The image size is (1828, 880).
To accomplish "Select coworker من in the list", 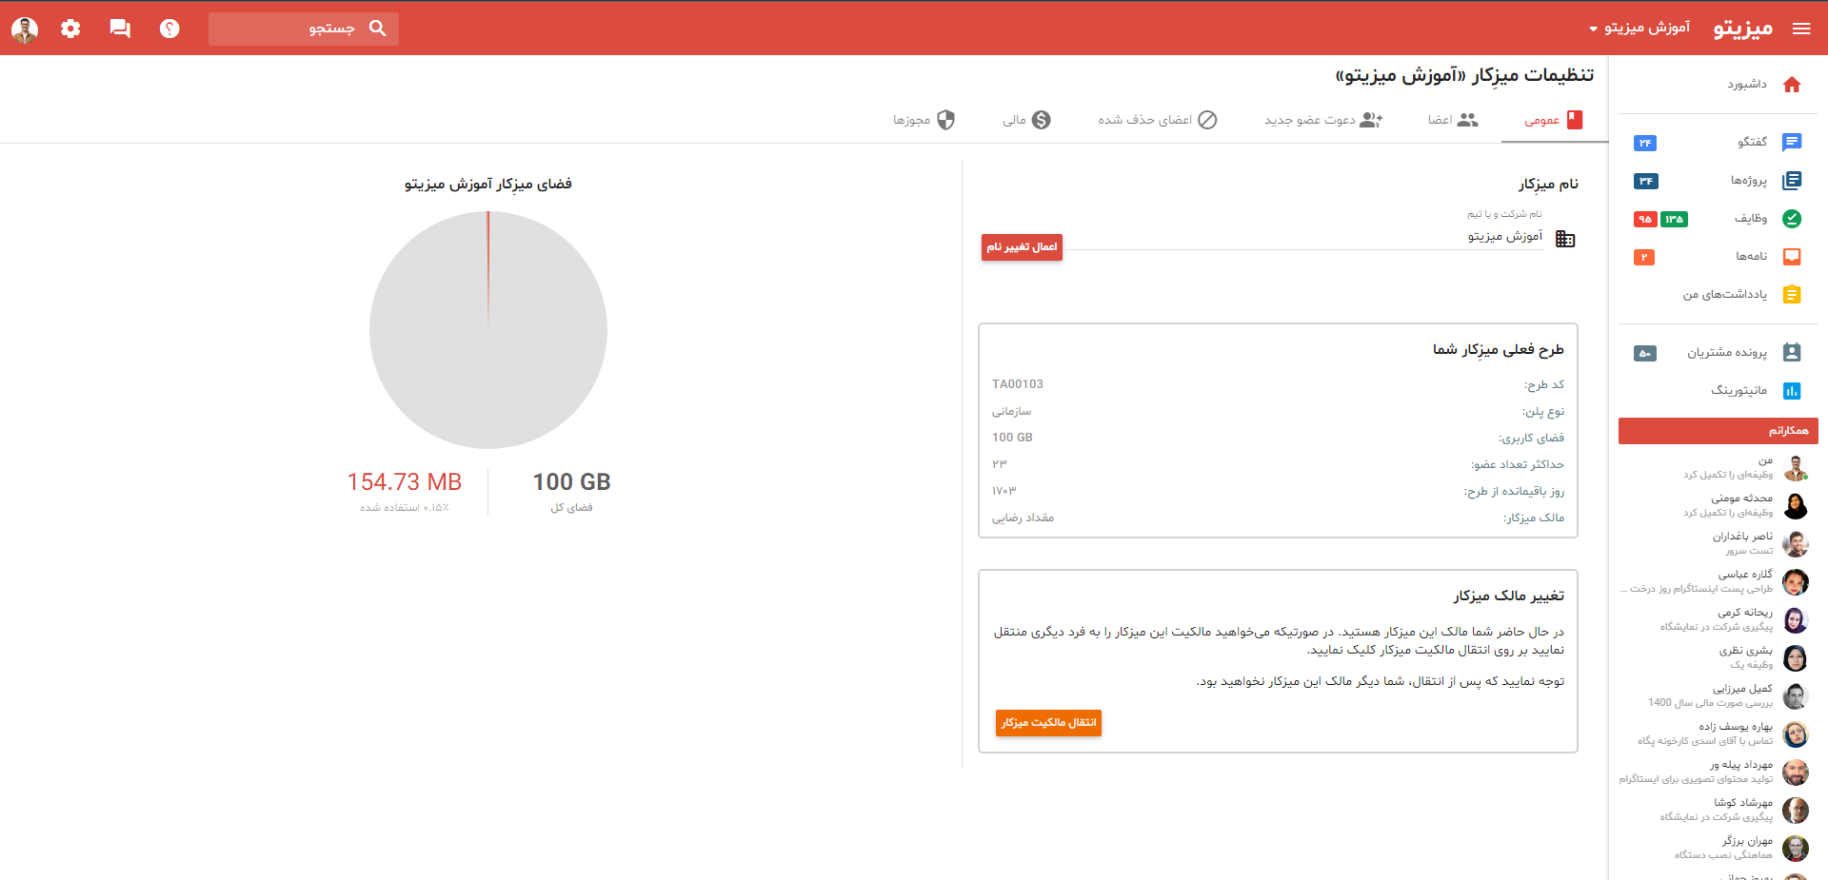I will [x=1718, y=467].
